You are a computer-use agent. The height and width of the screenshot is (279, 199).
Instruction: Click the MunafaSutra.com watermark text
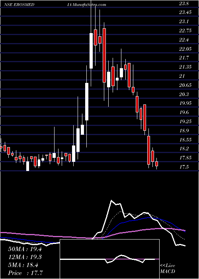click(x=90, y=5)
